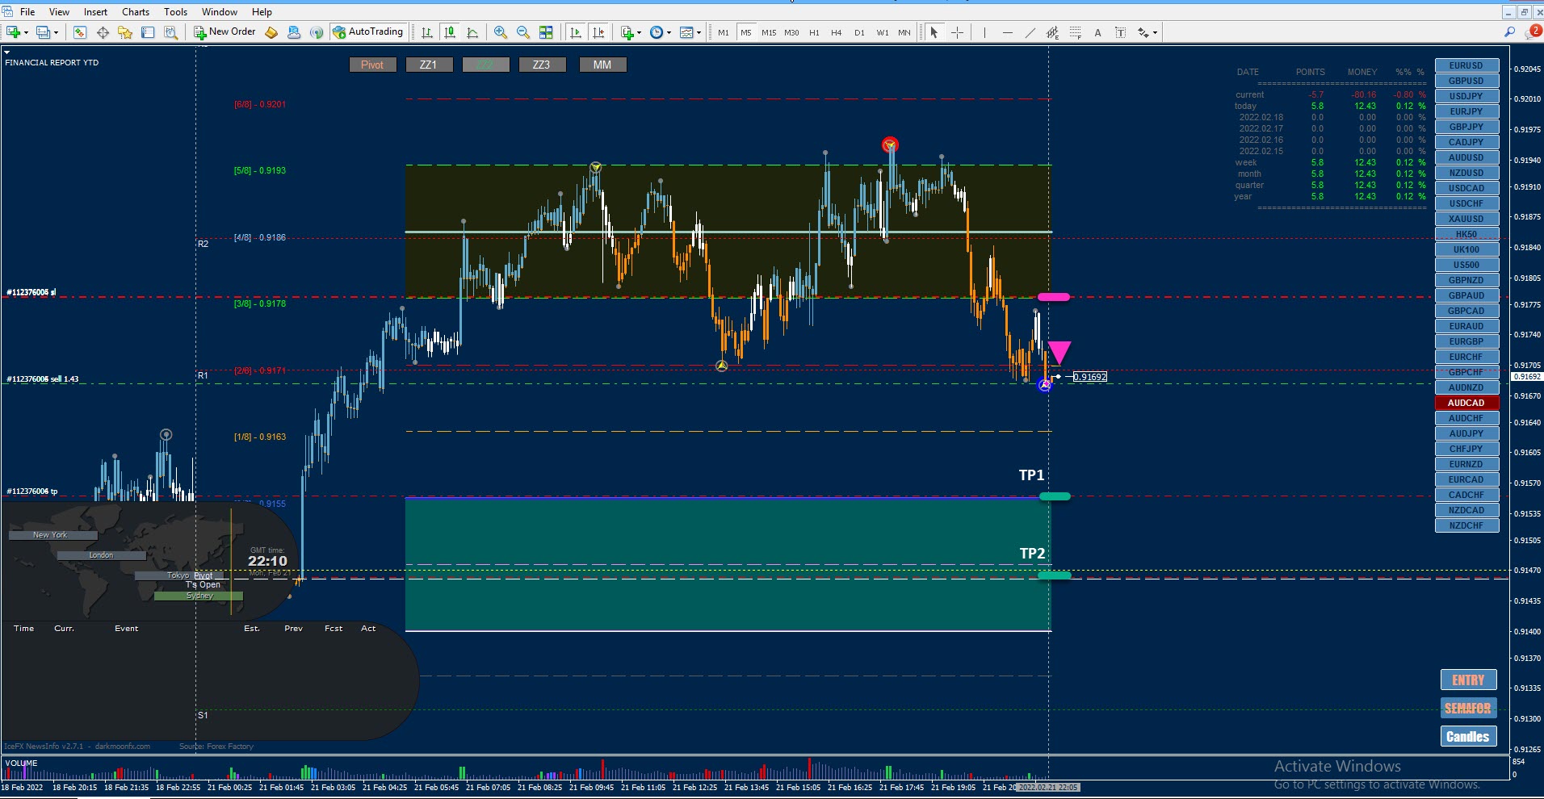
Task: Launch the Strategy Tester magnifier icon
Action: coord(170,32)
